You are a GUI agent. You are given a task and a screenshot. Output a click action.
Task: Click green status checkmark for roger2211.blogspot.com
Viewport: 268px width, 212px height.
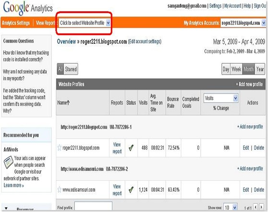click(131, 148)
